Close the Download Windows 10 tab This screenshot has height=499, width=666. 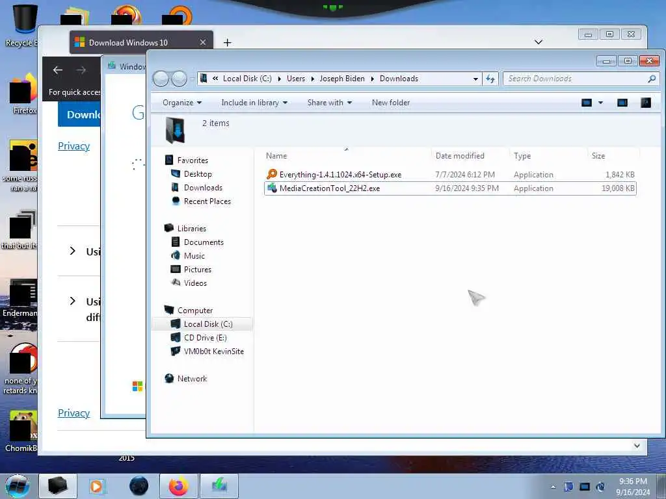click(x=203, y=42)
